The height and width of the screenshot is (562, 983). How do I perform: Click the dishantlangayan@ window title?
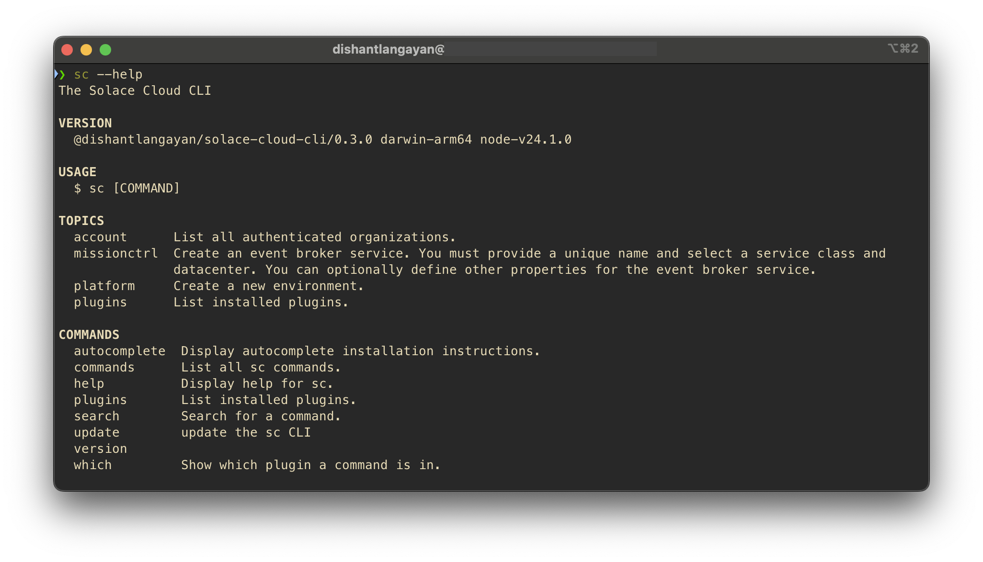[388, 49]
